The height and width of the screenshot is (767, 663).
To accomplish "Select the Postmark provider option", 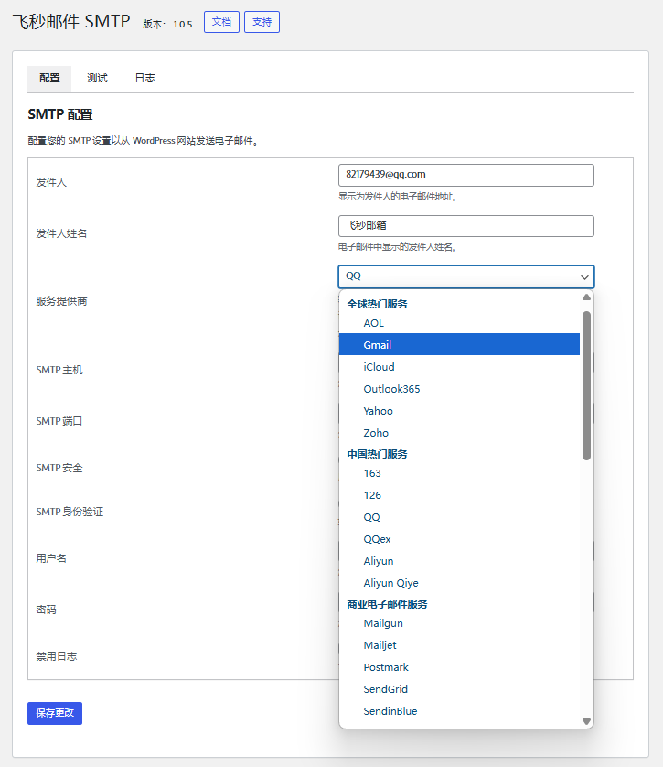I will coord(459,667).
